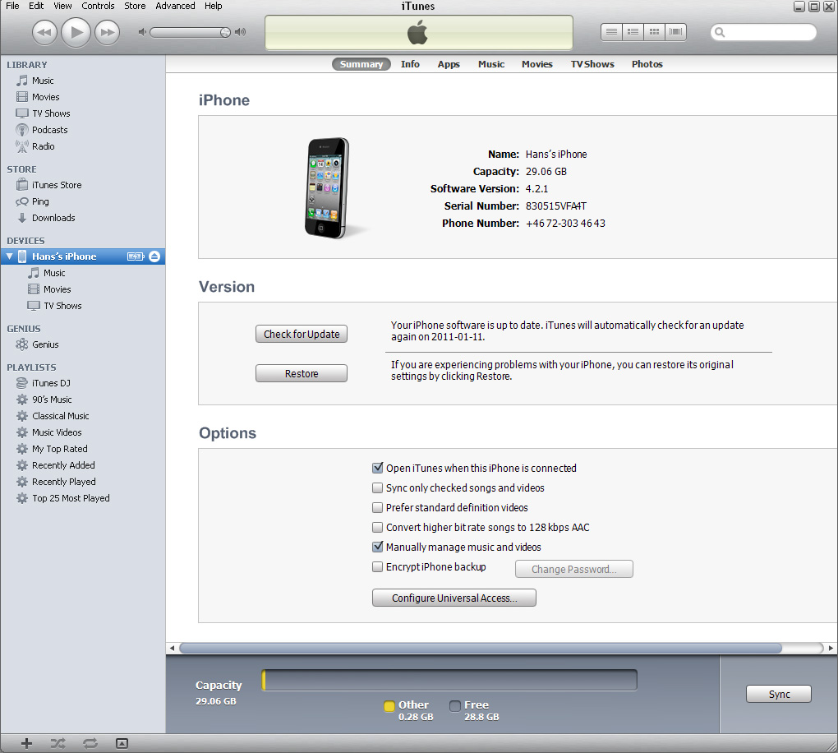Switch to Cover Flow view
The height and width of the screenshot is (753, 838).
(675, 32)
